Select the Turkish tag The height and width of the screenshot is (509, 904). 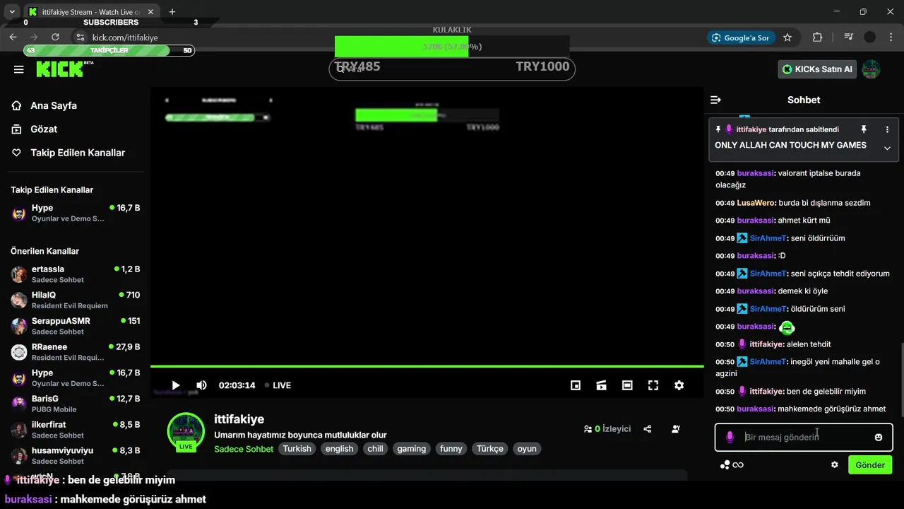pos(297,449)
